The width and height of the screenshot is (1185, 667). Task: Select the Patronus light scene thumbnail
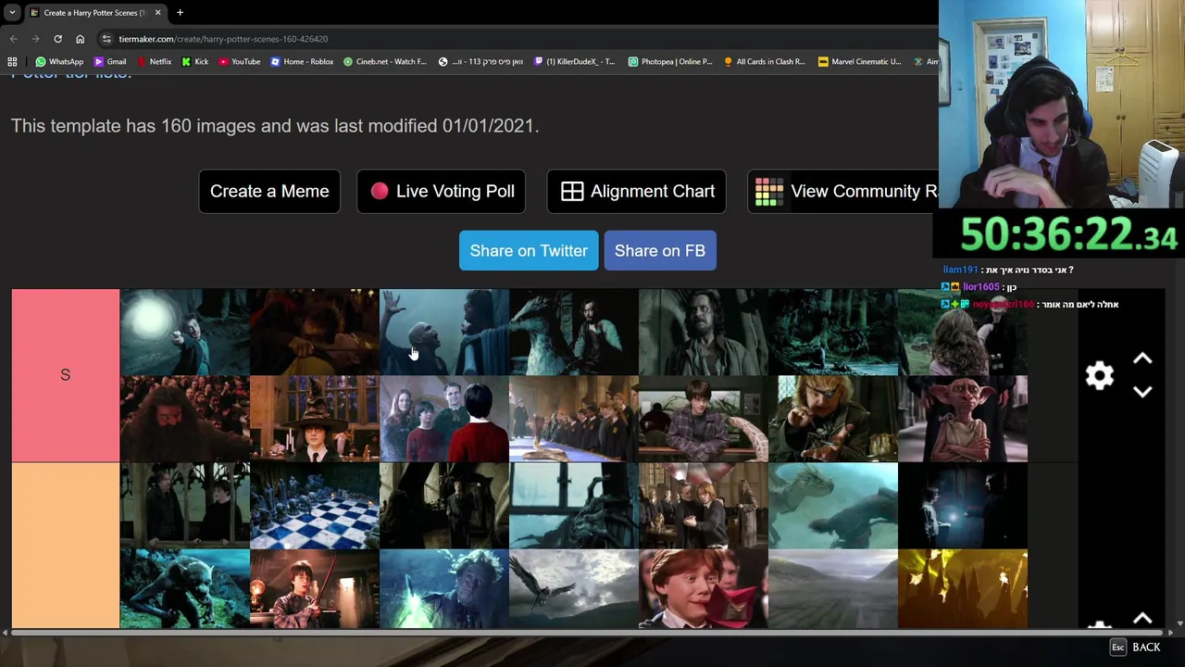pos(184,332)
